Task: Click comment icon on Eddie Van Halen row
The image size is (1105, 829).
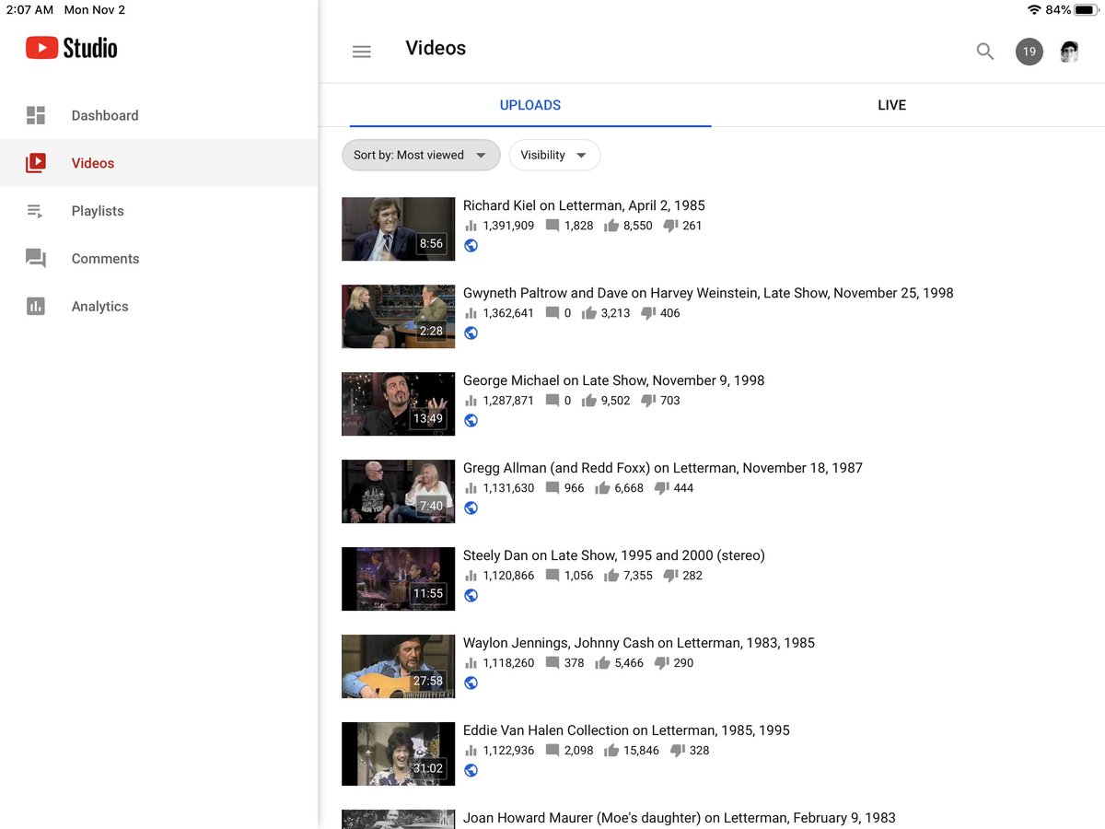Action: pos(552,751)
